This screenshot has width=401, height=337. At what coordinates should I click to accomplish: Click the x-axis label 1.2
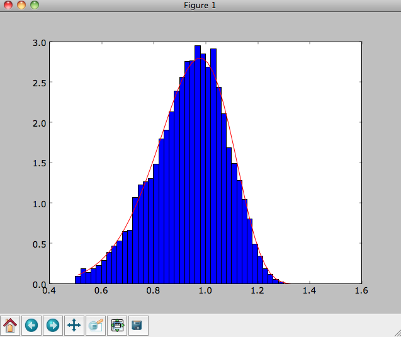click(x=257, y=290)
